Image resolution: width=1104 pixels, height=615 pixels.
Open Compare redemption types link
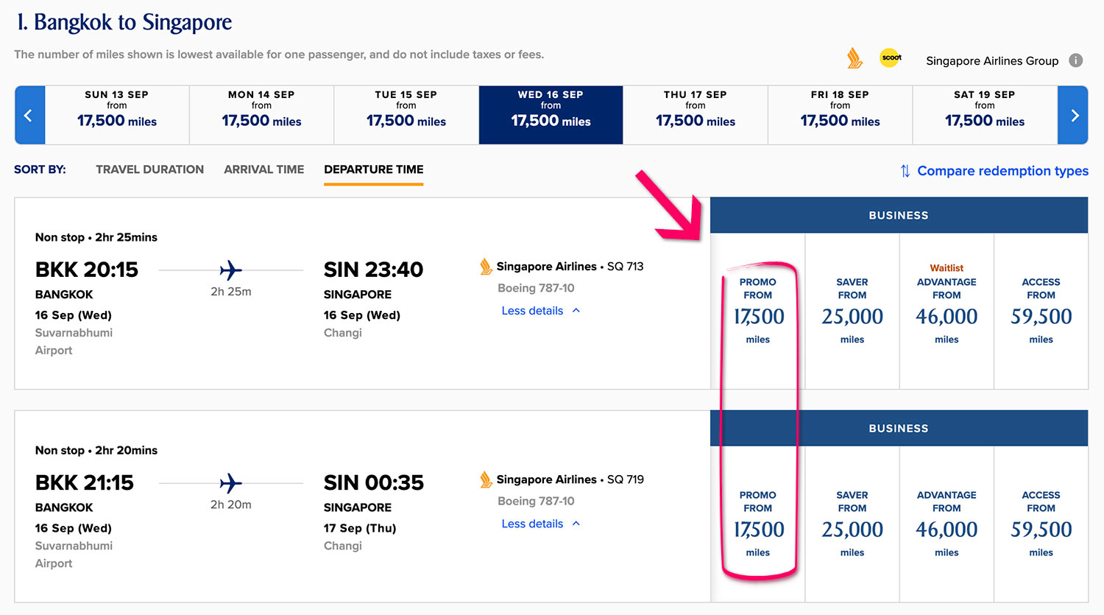1002,171
